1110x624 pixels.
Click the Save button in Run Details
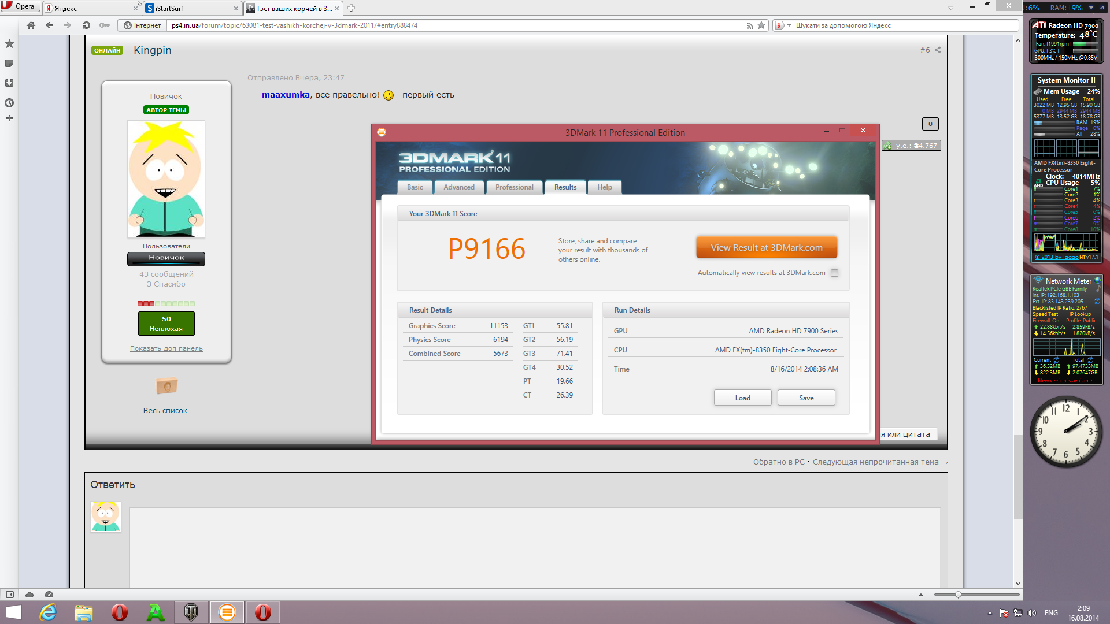806,398
